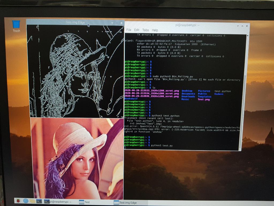This screenshot has width=274, height=206.
Task: Close the Test img Edge window
Action: tap(121, 23)
